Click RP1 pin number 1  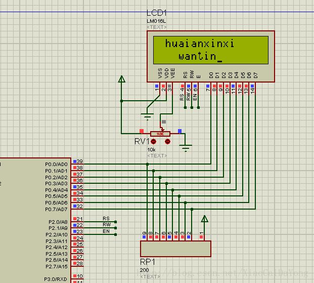coord(201,233)
